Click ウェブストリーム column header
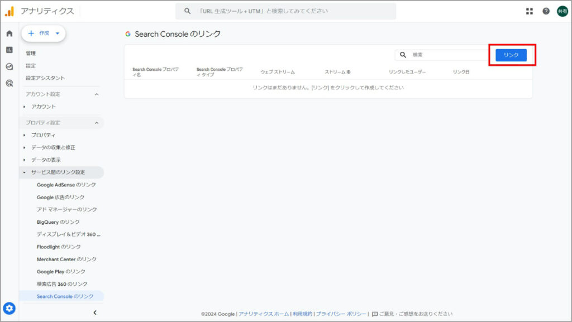Screen dimensions: 572x322 coord(278,72)
